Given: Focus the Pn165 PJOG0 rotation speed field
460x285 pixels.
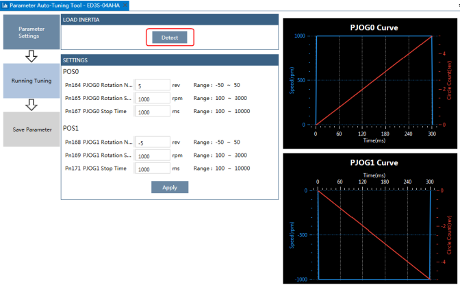Looking at the screenshot, I should click(152, 99).
